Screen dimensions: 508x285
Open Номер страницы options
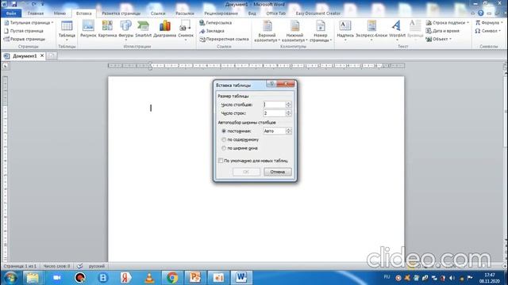tap(321, 31)
